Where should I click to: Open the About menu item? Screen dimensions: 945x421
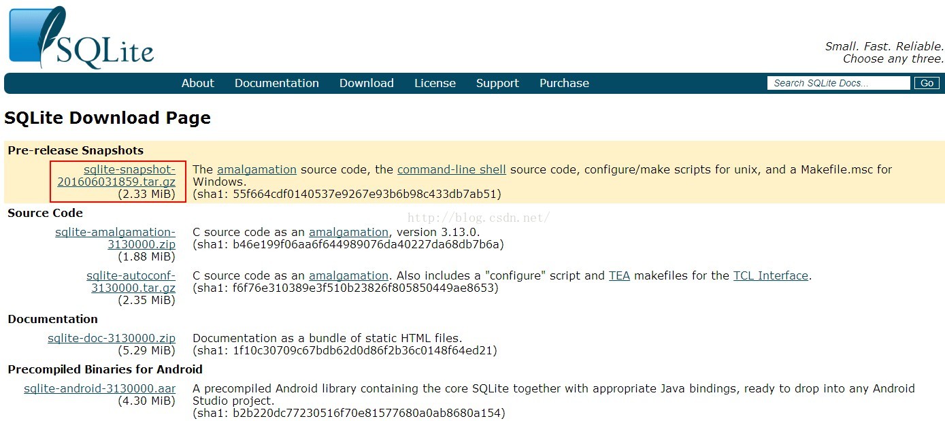tap(198, 83)
